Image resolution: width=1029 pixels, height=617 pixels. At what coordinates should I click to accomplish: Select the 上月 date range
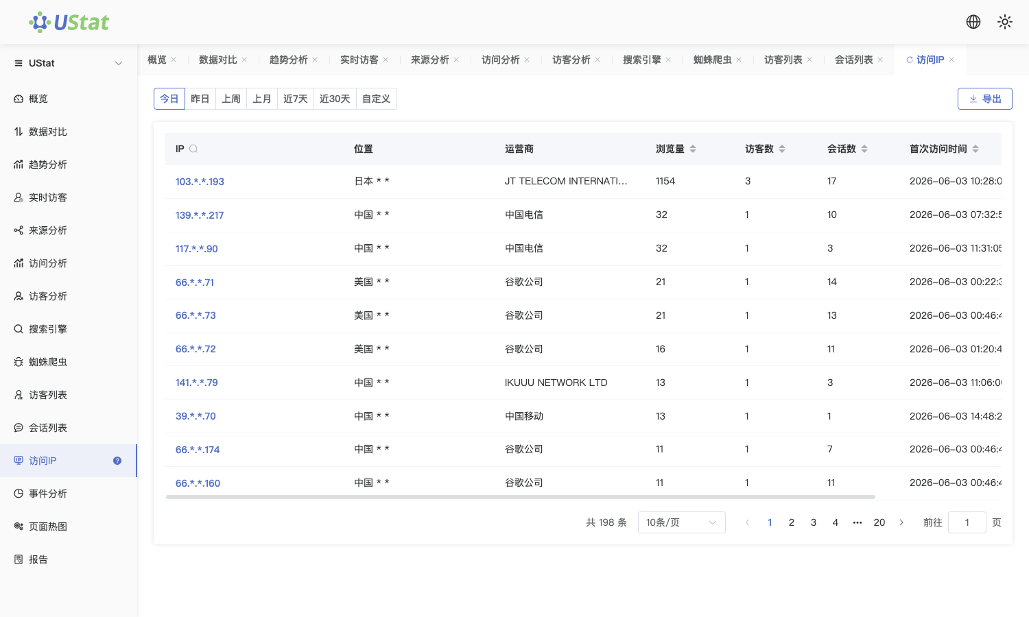pos(262,99)
